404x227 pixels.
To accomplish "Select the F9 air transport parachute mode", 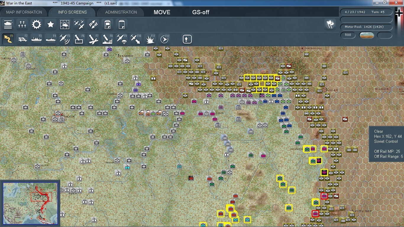I will (x=122, y=39).
